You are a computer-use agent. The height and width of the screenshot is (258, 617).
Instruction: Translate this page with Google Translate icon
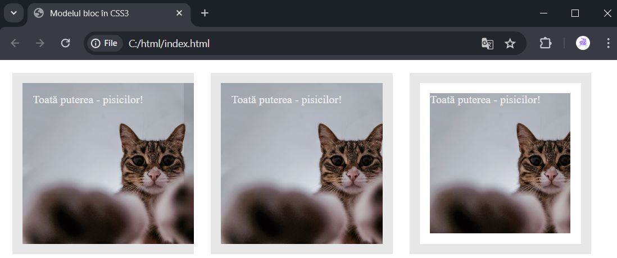point(488,44)
